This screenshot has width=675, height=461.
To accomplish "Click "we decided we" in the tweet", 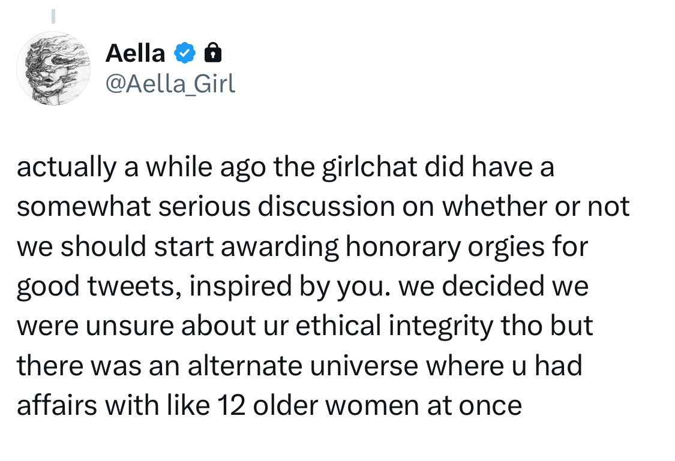I will pyautogui.click(x=494, y=287).
